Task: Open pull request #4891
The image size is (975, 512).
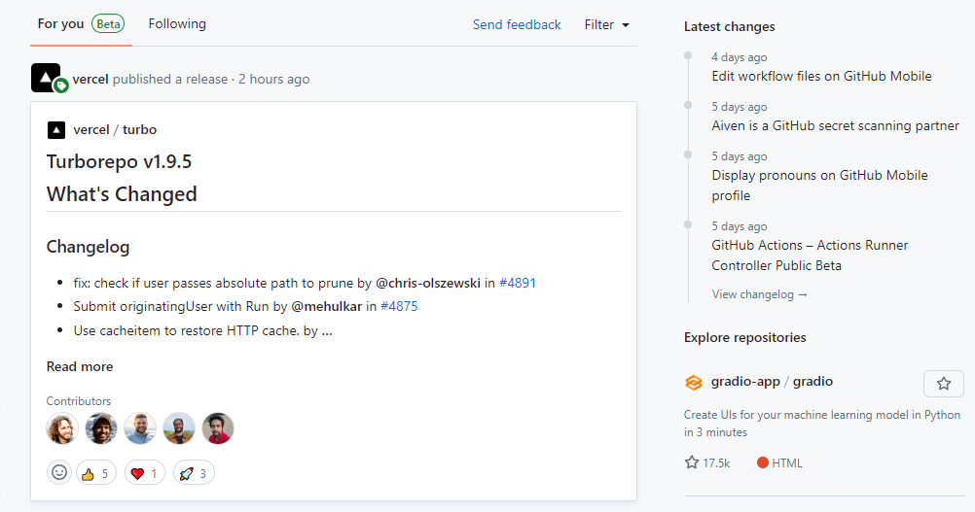Action: (x=518, y=283)
